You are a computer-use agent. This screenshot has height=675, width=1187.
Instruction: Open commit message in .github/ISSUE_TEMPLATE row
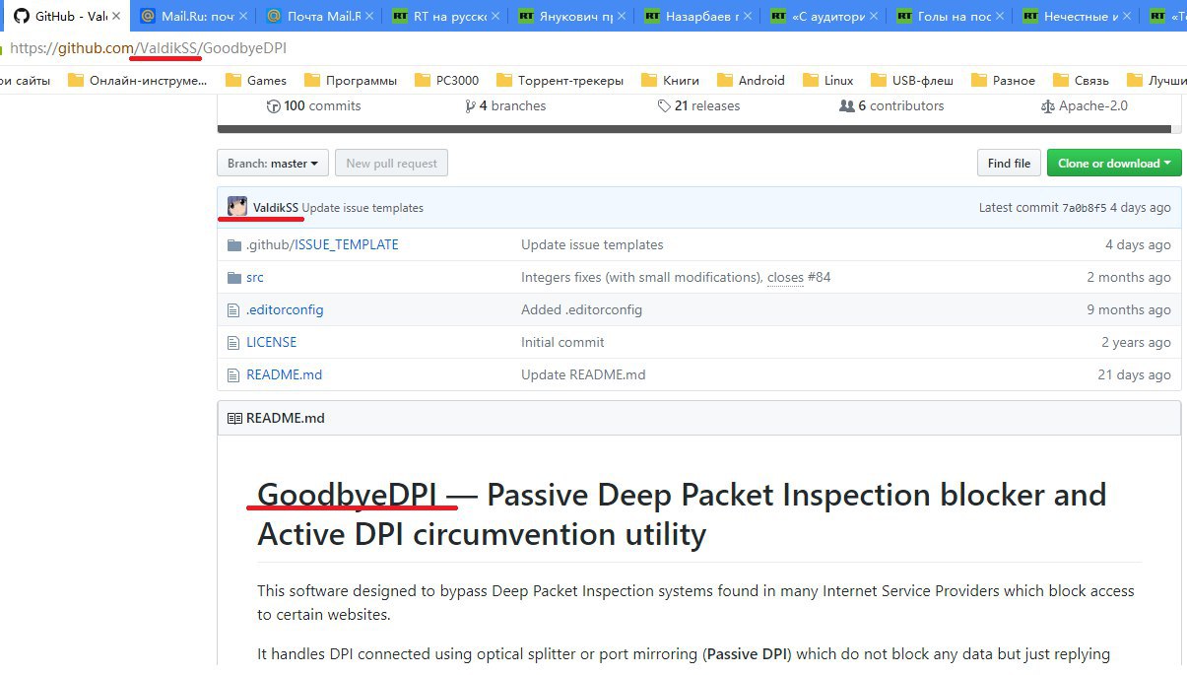click(592, 244)
